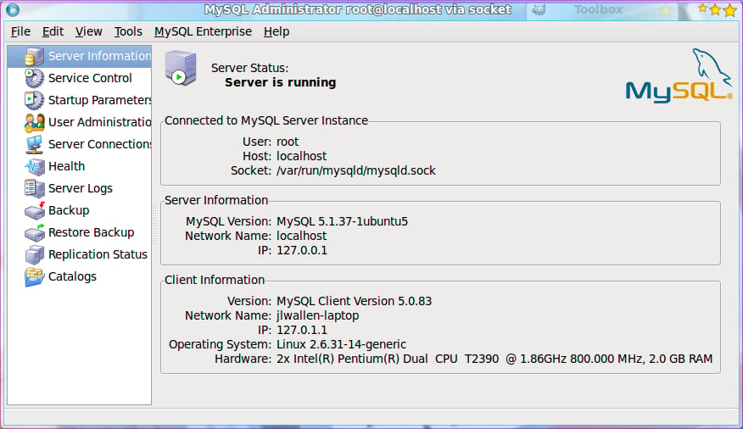This screenshot has width=743, height=429.
Task: Click the server Network Name value 'localhost'
Action: (301, 236)
